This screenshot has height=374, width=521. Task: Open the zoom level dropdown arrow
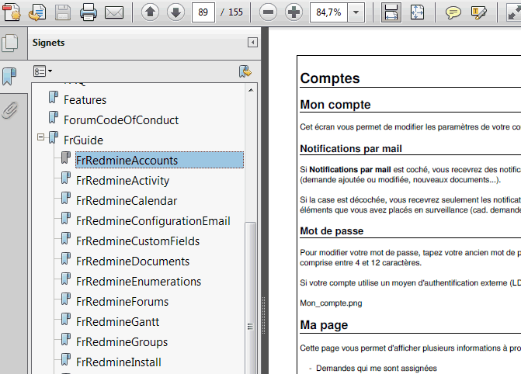pos(356,12)
